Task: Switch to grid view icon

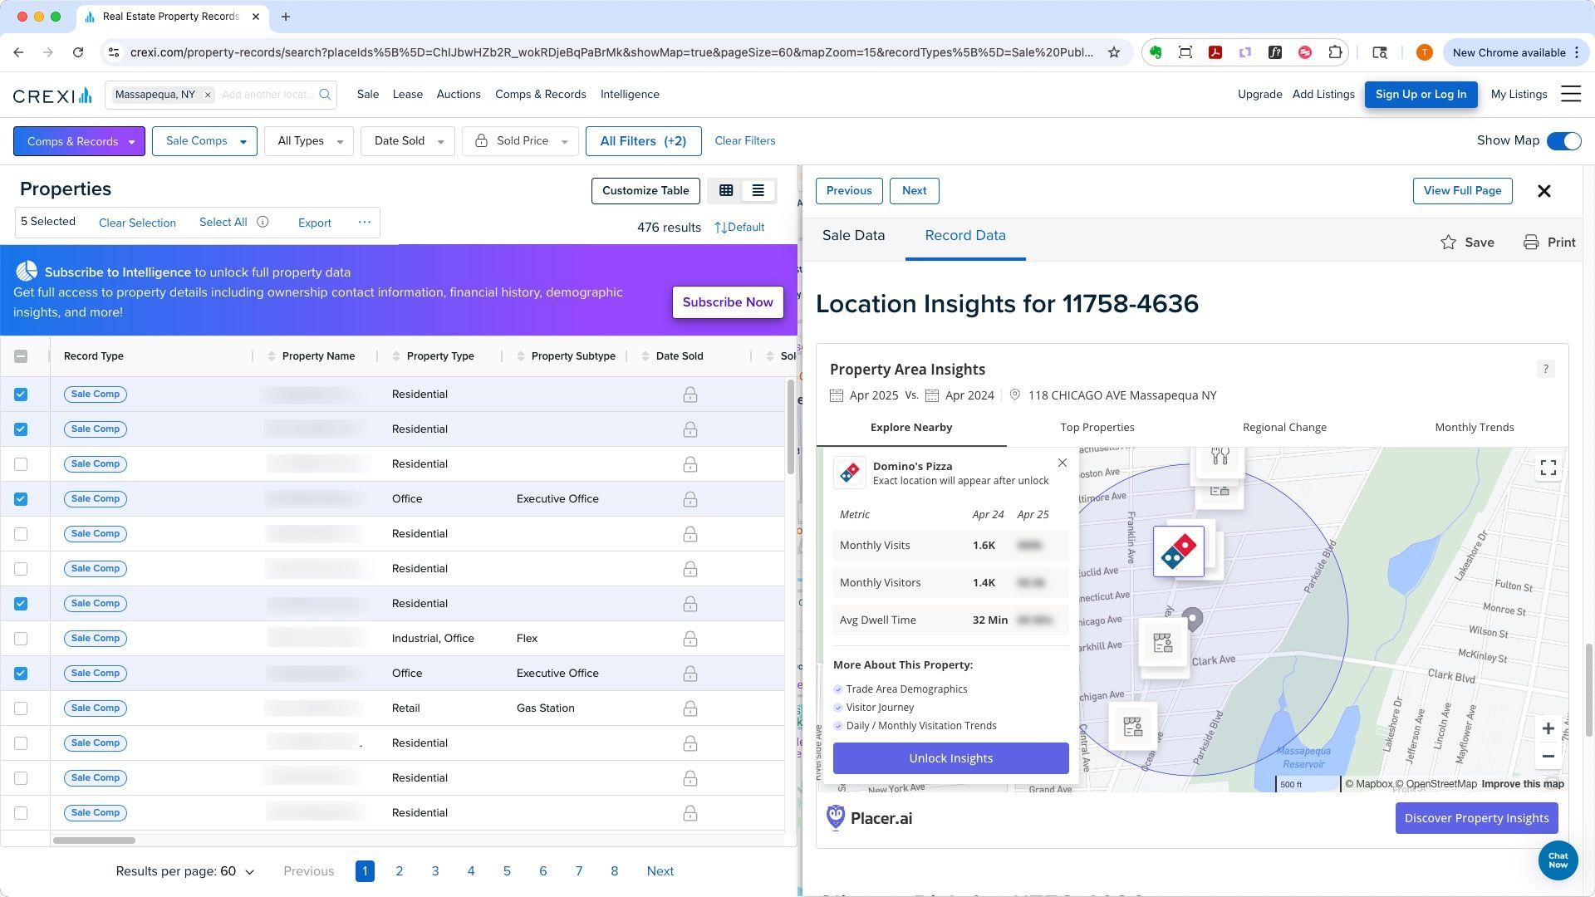Action: tap(726, 191)
